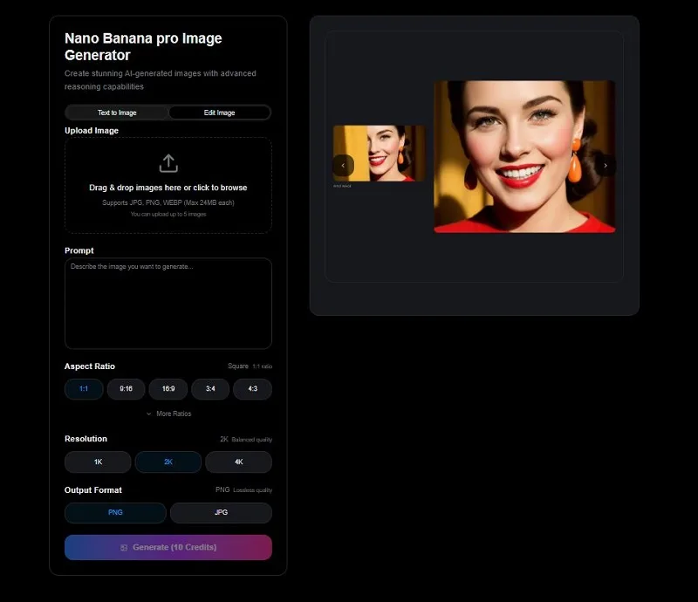Click Generate (10 Credits) button

click(x=168, y=547)
